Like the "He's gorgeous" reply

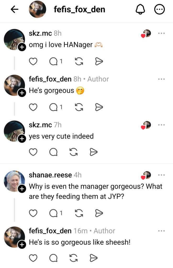[x=33, y=107]
